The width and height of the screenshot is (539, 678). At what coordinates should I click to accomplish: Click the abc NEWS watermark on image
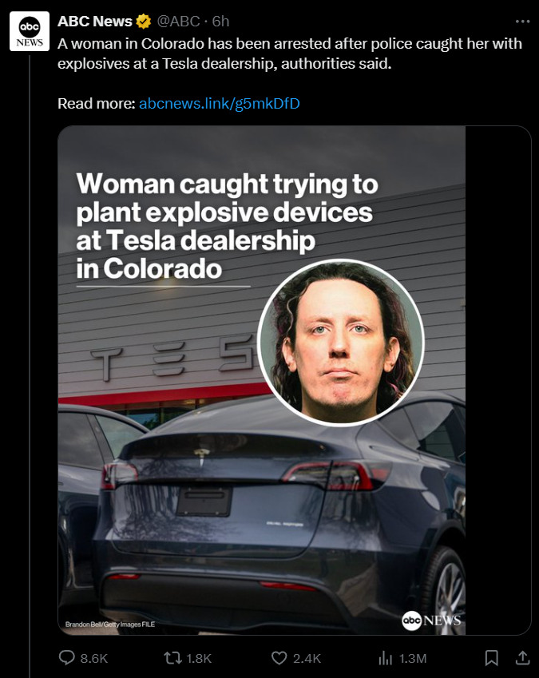coord(431,621)
